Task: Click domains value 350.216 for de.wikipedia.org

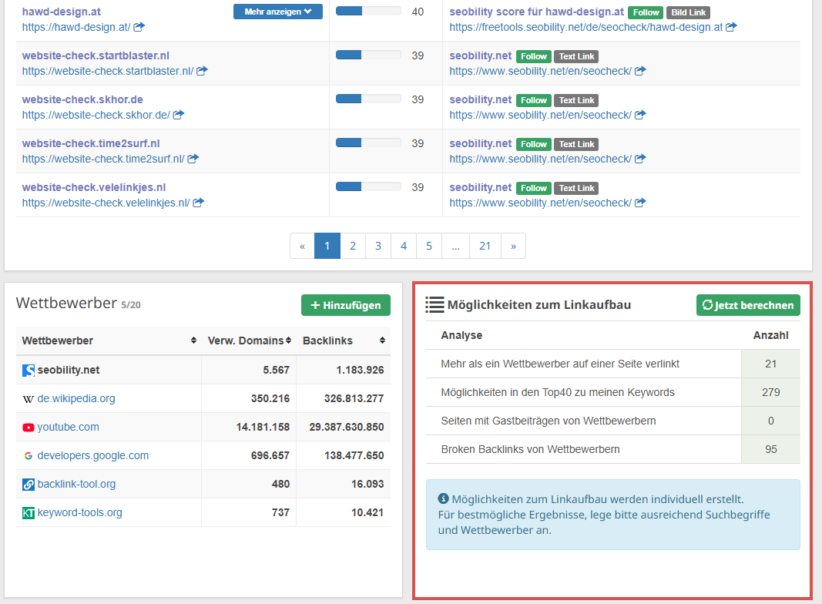Action: point(270,398)
